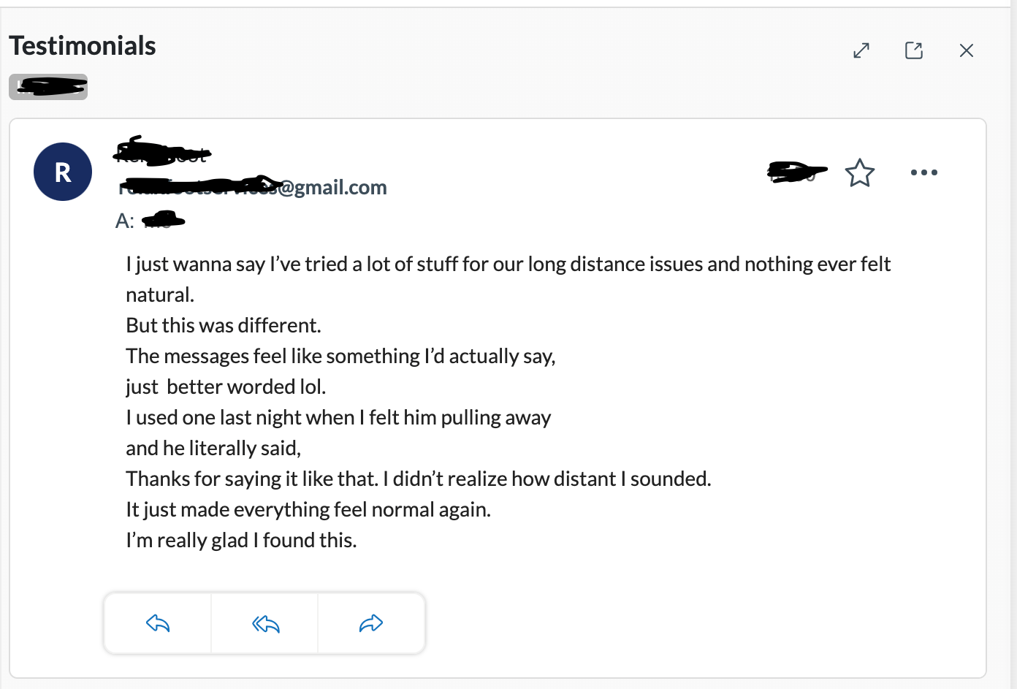Click the Testimonials subject heading
1017x689 pixels.
coord(83,46)
